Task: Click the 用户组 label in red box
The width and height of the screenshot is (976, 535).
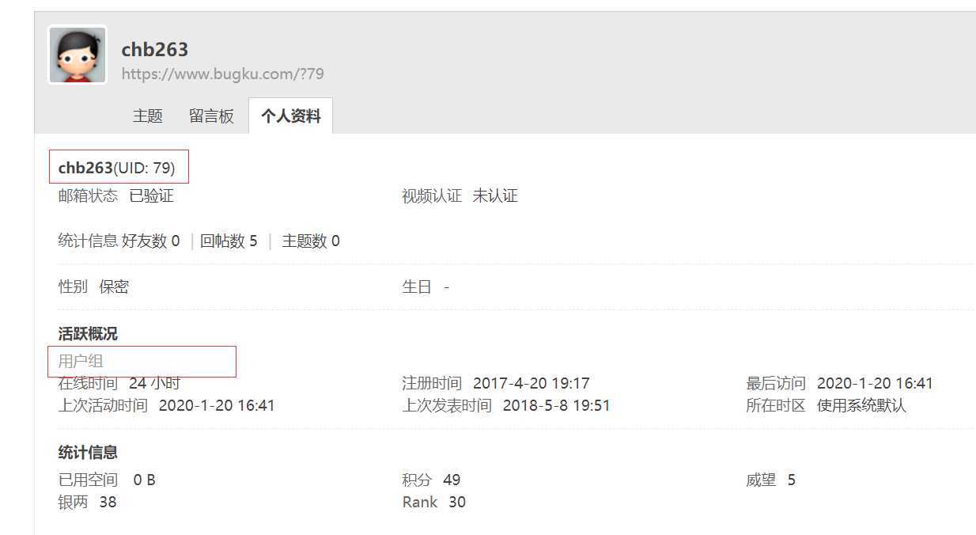Action: pos(81,362)
